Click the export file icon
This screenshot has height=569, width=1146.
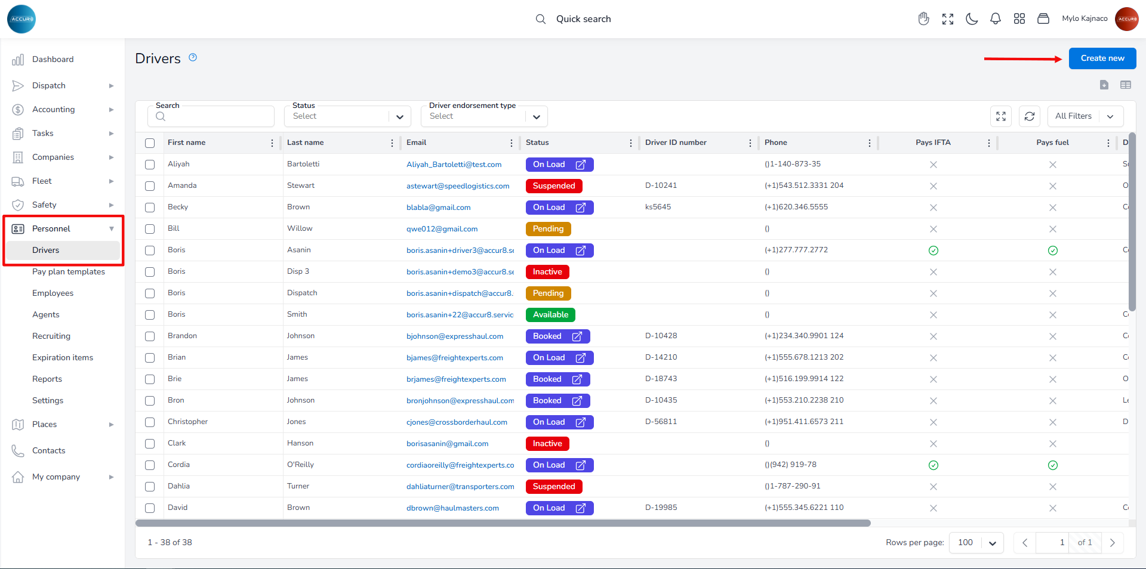pos(1104,85)
